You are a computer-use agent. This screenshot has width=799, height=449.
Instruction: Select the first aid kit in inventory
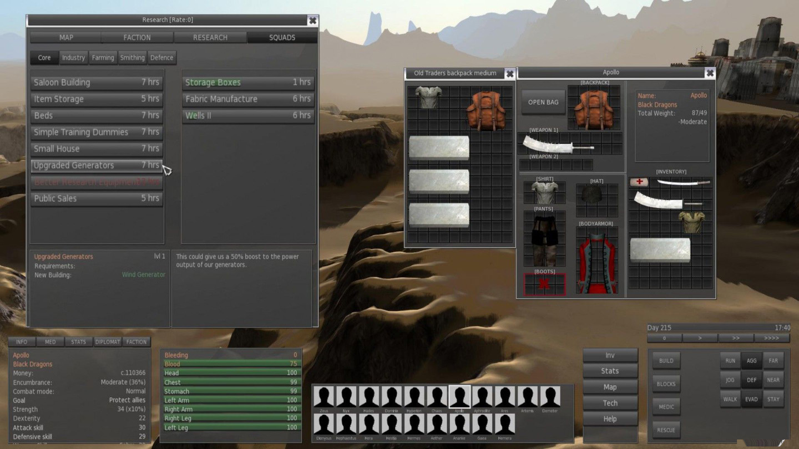click(x=639, y=182)
